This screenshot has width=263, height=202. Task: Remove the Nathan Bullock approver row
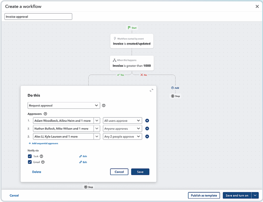click(x=147, y=128)
